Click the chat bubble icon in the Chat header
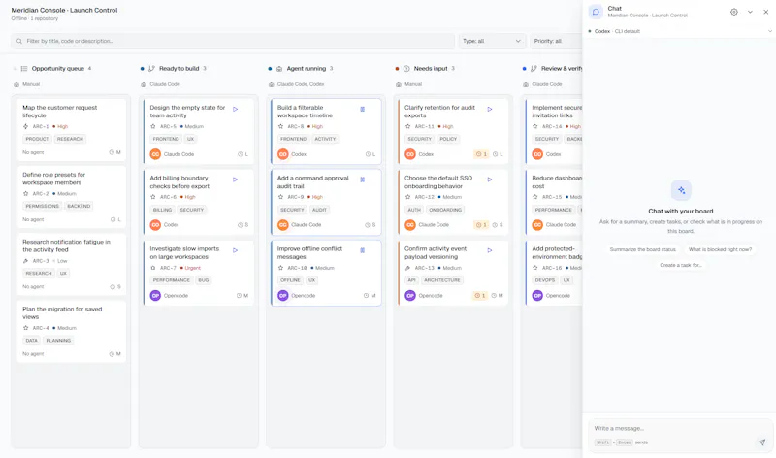776x458 pixels. click(x=596, y=12)
